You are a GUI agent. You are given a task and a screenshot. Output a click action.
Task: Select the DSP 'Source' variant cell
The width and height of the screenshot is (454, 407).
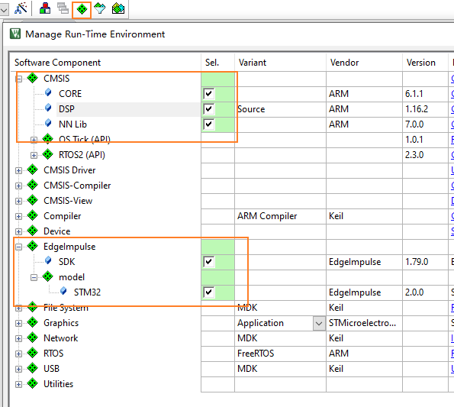280,109
